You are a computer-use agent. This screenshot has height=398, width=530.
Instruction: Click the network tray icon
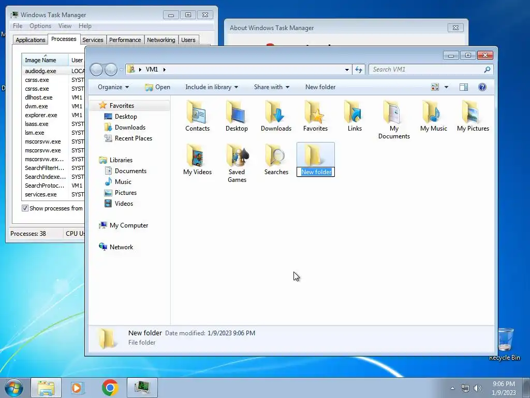[465, 388]
